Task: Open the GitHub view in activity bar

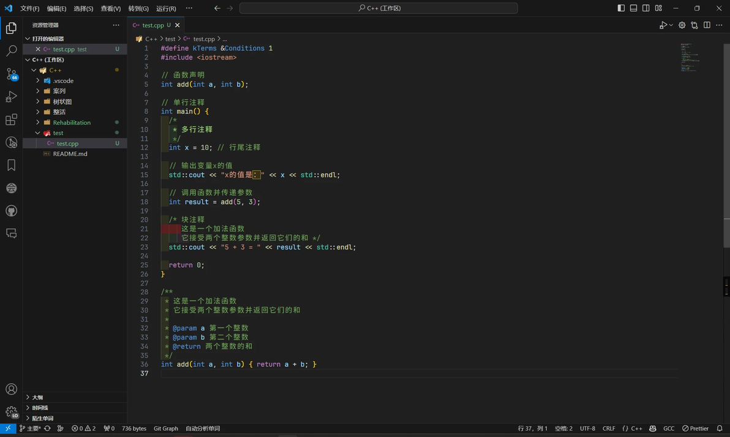Action: (x=11, y=211)
